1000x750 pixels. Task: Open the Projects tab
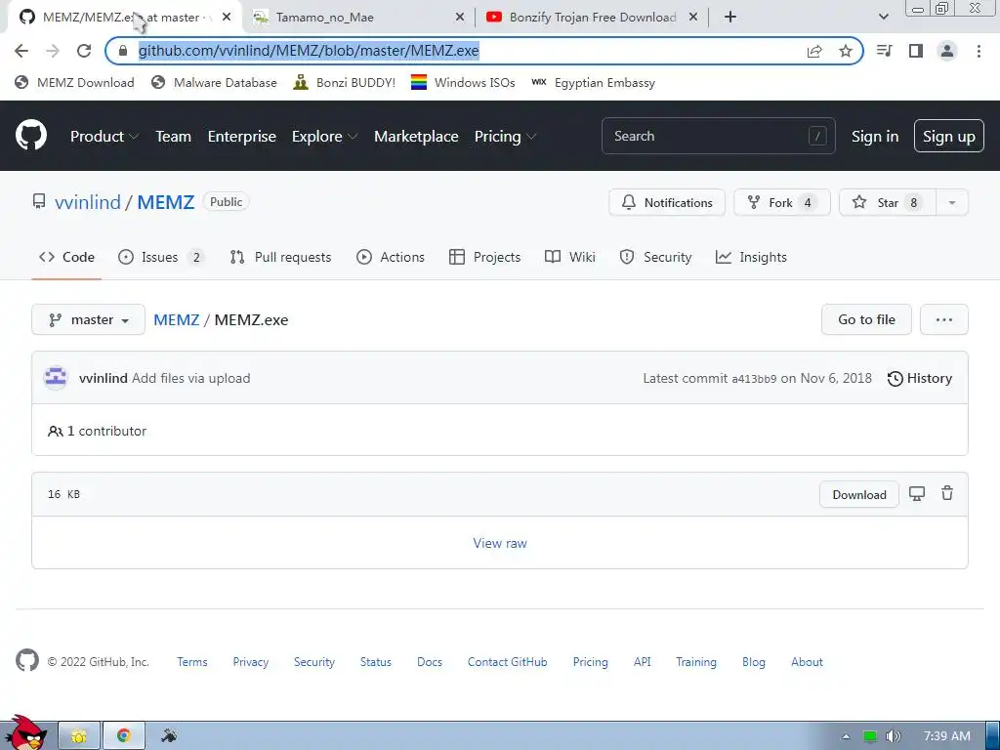[485, 257]
